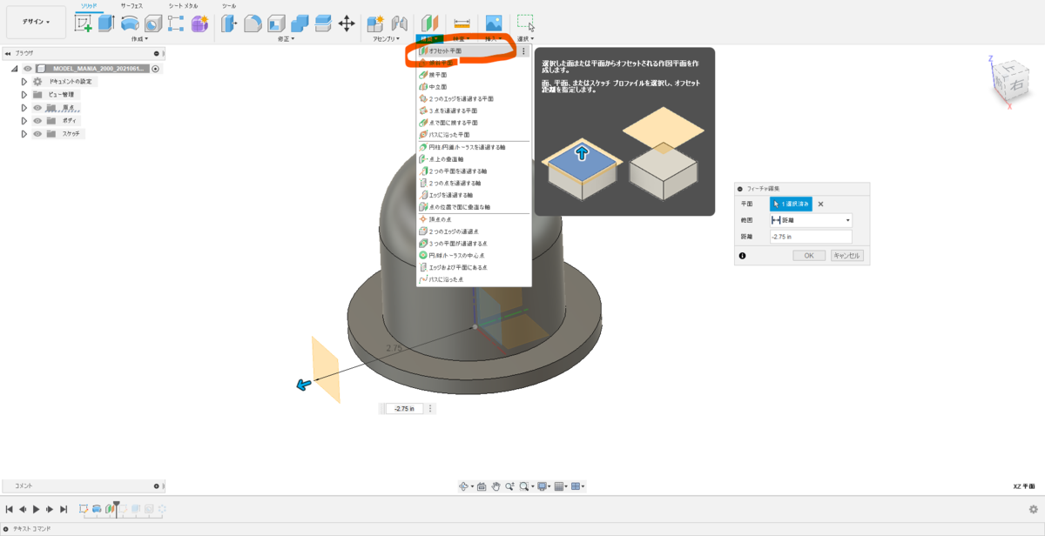Image resolution: width=1045 pixels, height=536 pixels.
Task: Choose 頂点の点 menu entry
Action: click(474, 219)
